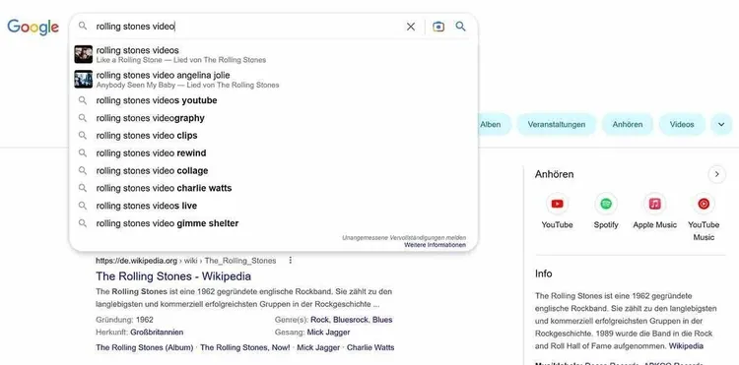739x365 pixels.
Task: Report inappropriate completions link
Action: 404,237
